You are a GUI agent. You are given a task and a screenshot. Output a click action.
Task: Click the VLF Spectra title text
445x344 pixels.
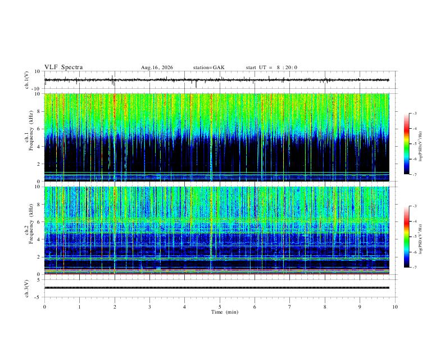(x=63, y=67)
